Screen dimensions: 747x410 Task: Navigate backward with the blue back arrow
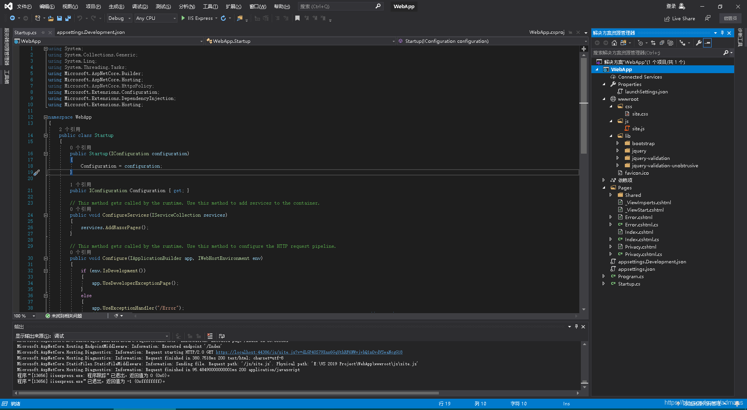tap(12, 18)
